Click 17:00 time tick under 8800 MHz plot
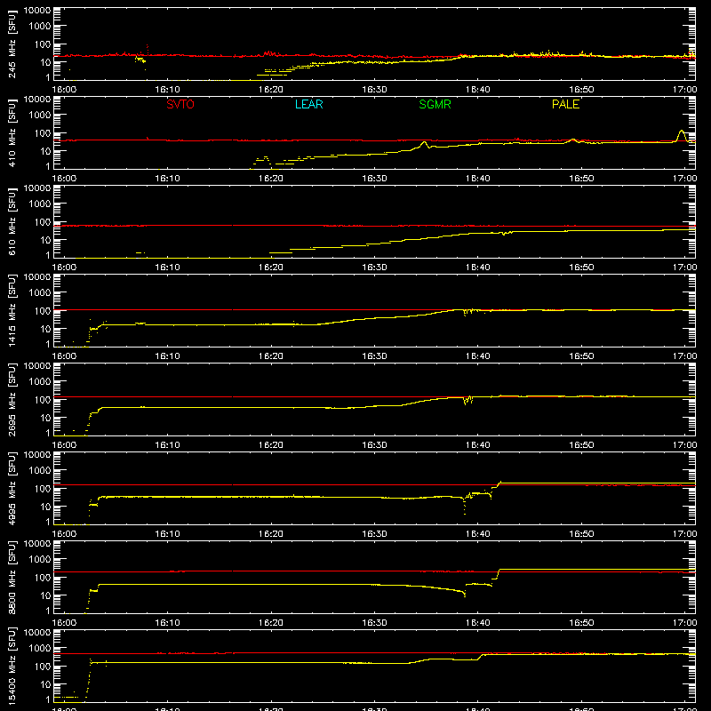711x711 pixels. click(x=684, y=623)
